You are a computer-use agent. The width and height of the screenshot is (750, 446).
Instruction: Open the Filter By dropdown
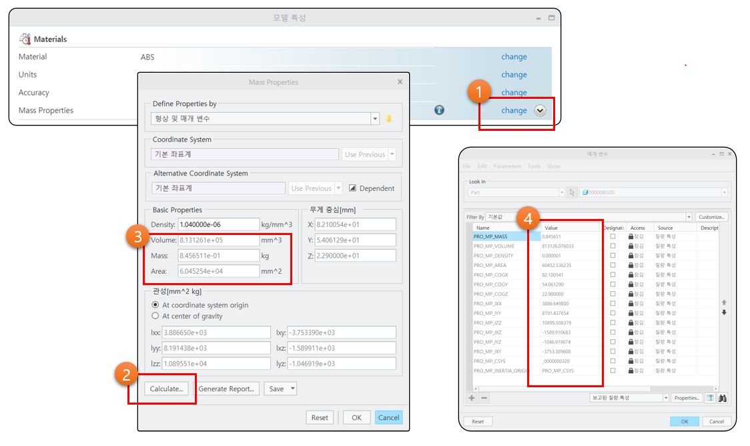[689, 217]
